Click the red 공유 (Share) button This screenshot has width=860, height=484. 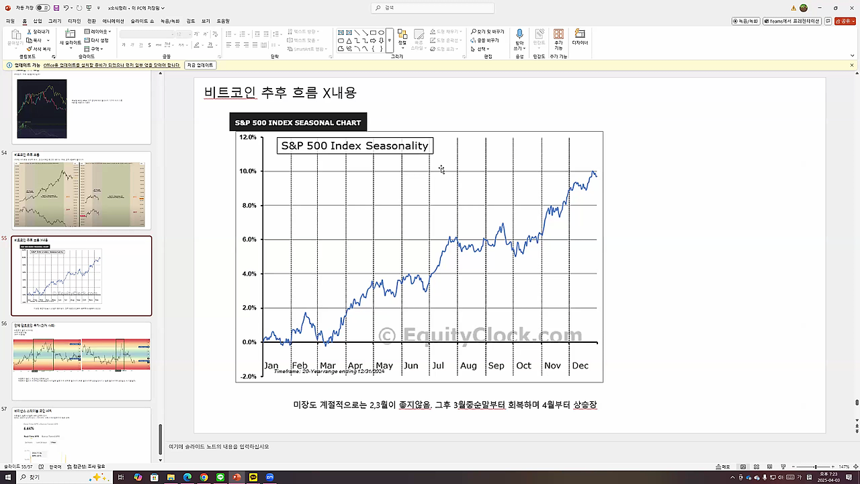[844, 21]
